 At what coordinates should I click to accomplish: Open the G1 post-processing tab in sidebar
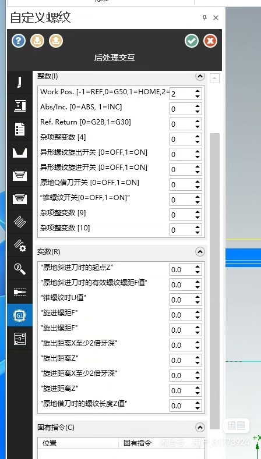point(20,315)
